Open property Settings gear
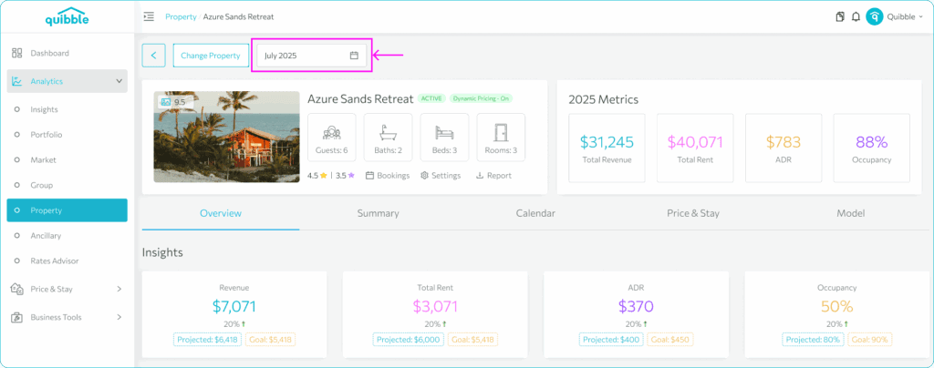Screen dimensions: 934x368 tap(441, 176)
